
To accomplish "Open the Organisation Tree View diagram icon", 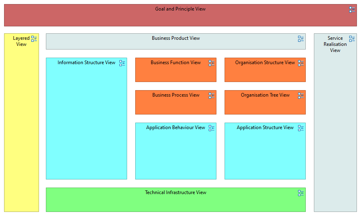I will tap(301, 96).
